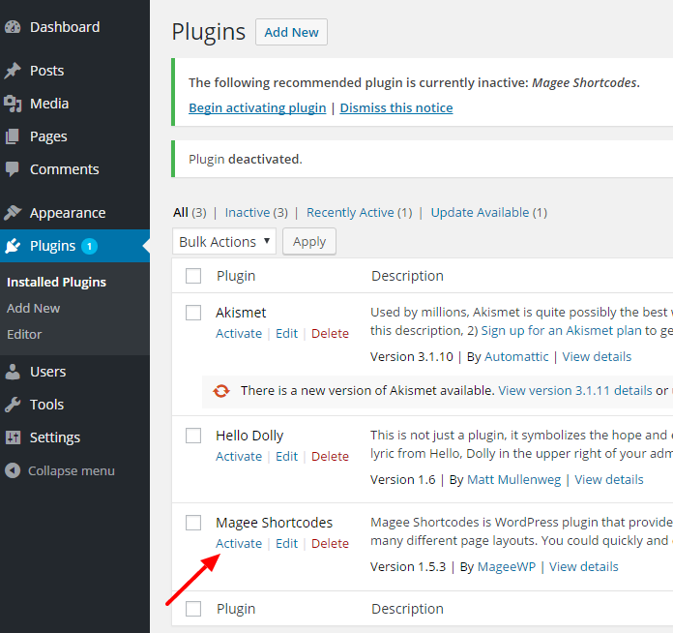The height and width of the screenshot is (633, 673).
Task: Open Posts menu item
Action: coord(74,71)
